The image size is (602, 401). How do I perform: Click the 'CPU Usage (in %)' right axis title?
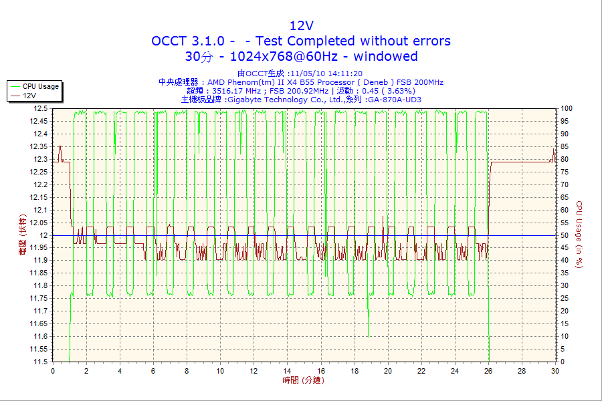point(579,234)
